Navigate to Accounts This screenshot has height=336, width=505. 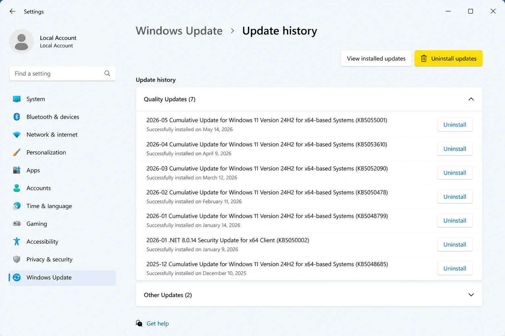coord(62,188)
